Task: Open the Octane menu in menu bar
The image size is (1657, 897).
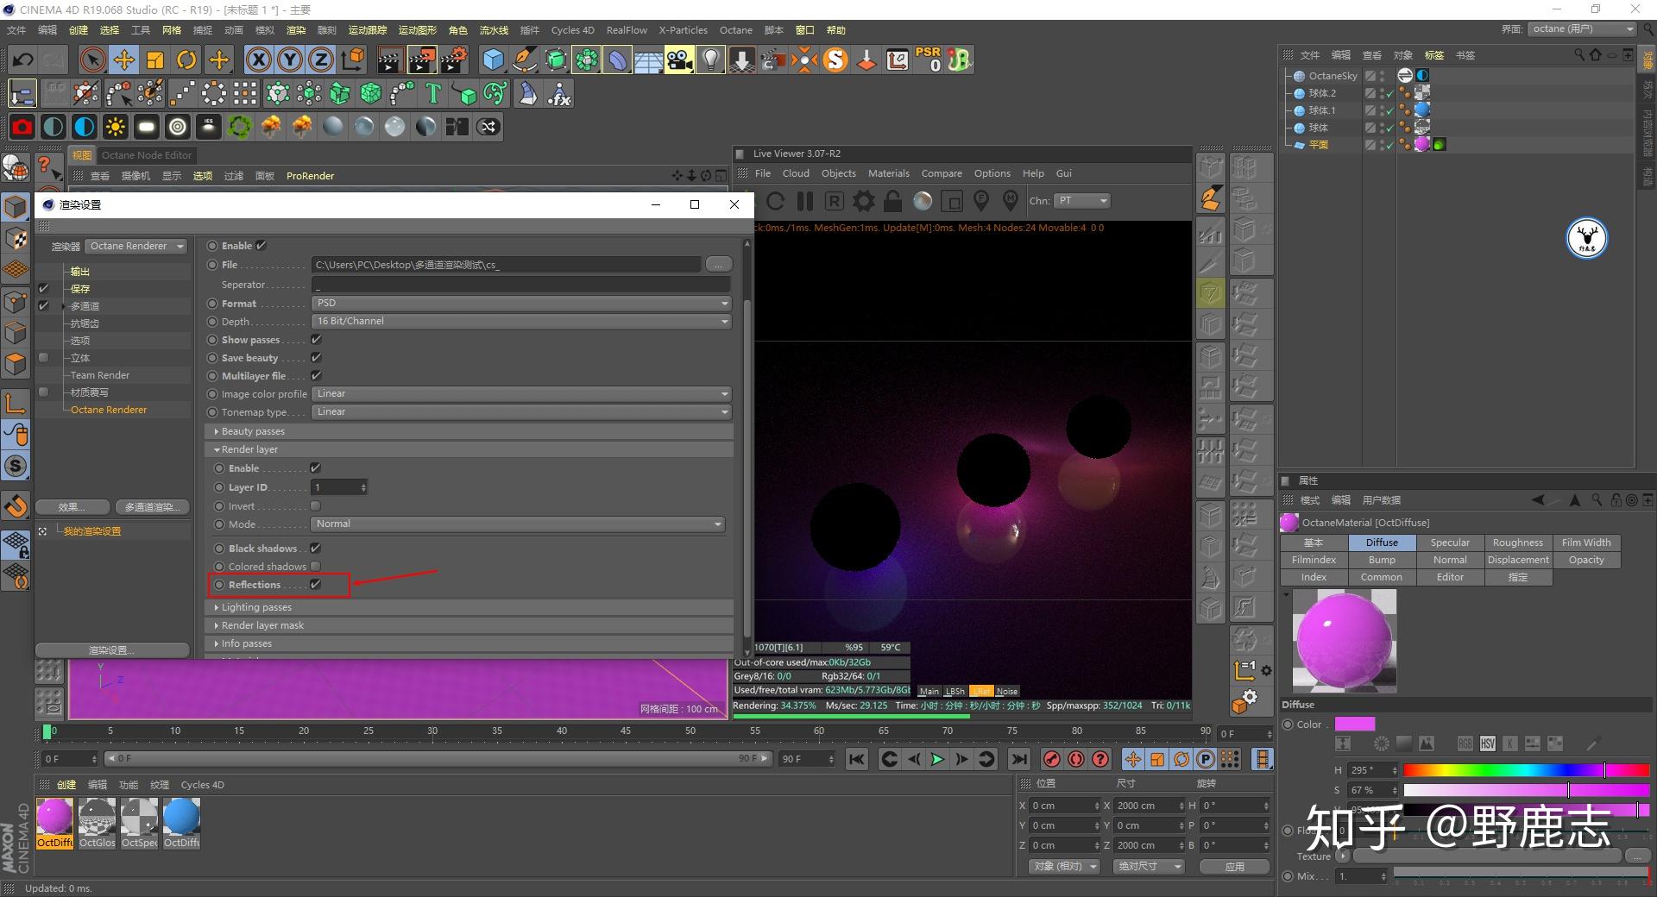Action: (x=735, y=30)
